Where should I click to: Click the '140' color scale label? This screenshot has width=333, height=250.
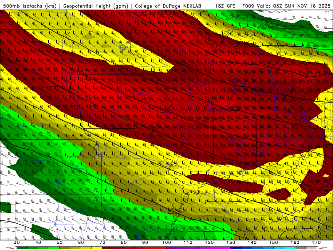[252, 242]
